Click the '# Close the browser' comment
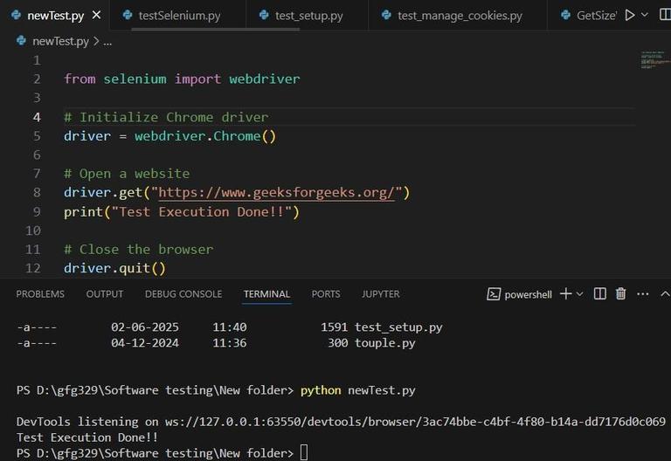Image resolution: width=671 pixels, height=461 pixels. click(x=138, y=250)
